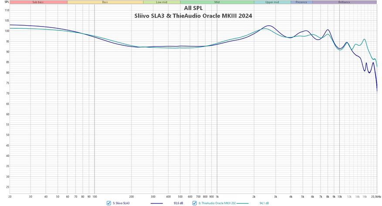
Task: Click the 94,1 dB legend value
Action: coord(264,203)
